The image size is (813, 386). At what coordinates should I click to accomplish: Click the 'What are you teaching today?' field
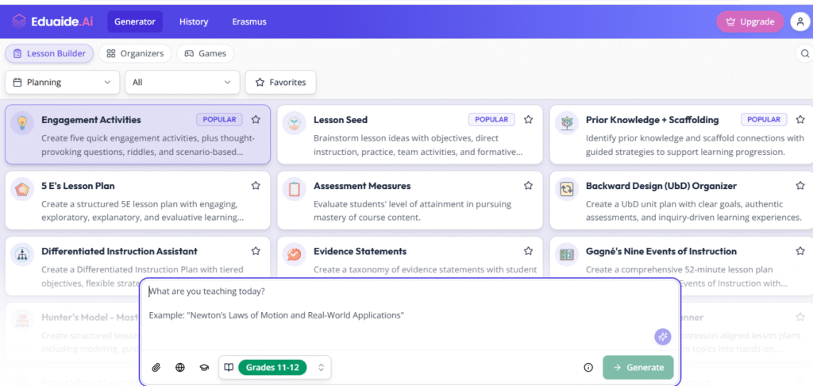[x=409, y=291]
